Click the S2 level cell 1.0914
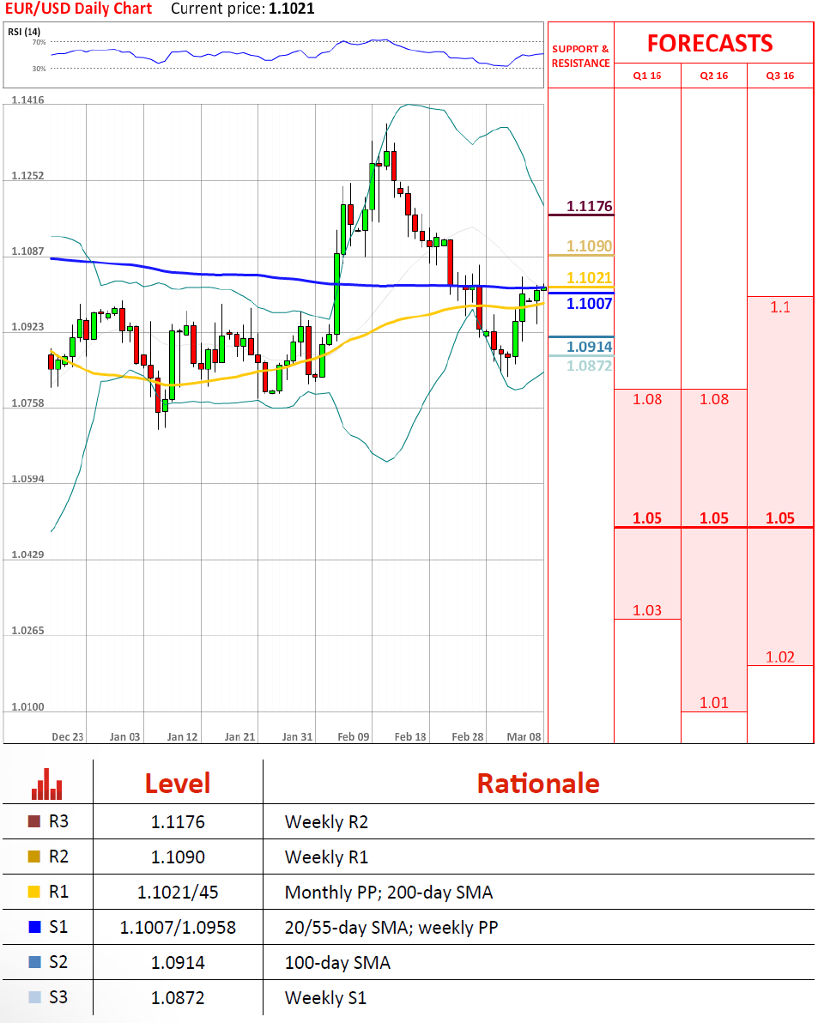 [178, 963]
